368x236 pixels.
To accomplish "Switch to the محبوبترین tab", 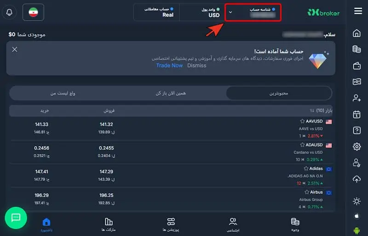I will (x=279, y=93).
